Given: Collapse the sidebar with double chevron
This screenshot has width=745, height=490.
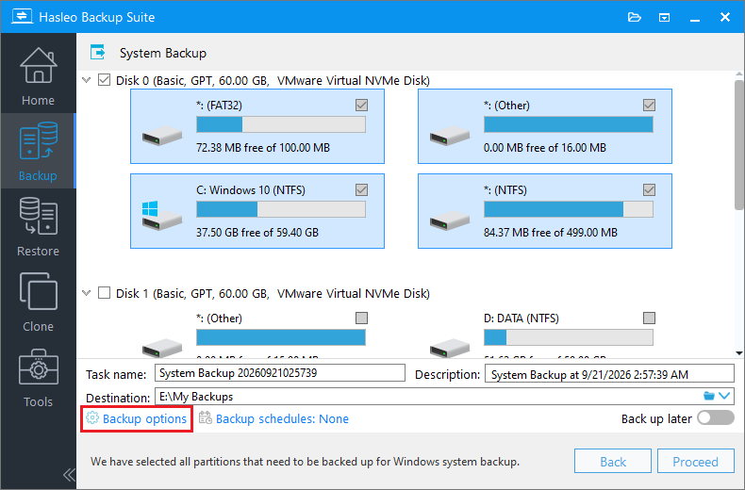Looking at the screenshot, I should 70,475.
